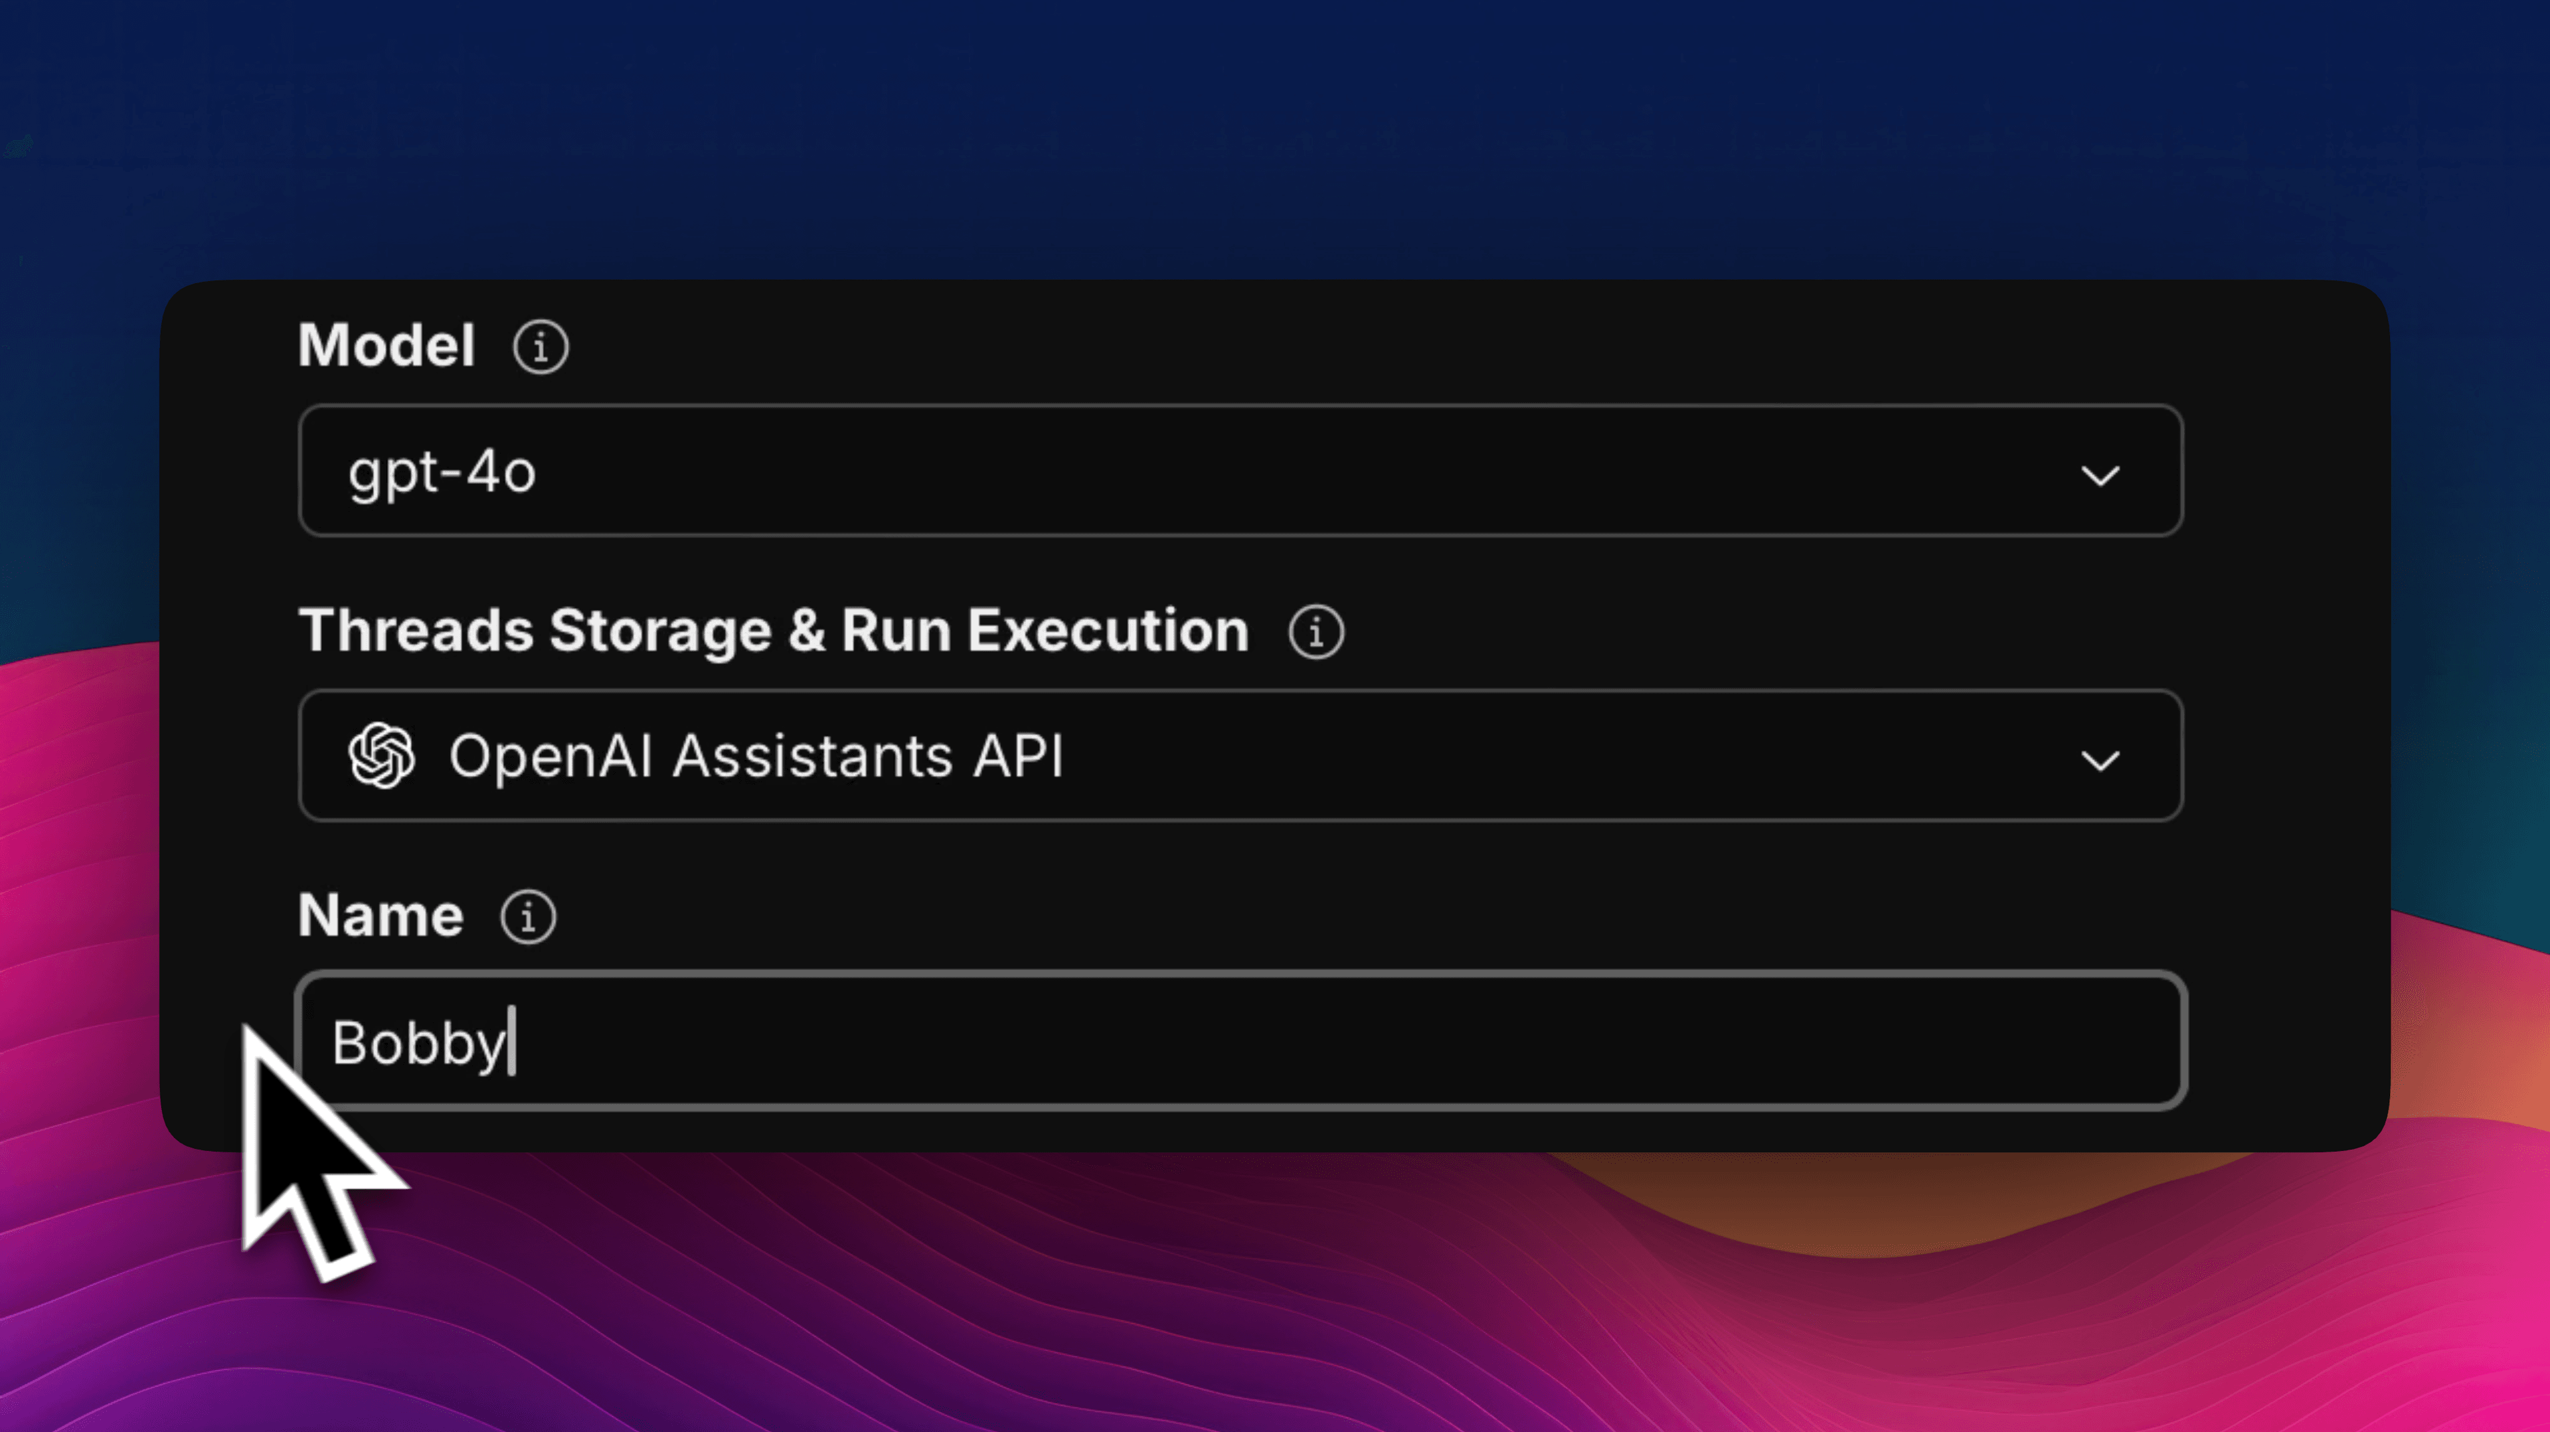The width and height of the screenshot is (2550, 1432).
Task: Click the info icon next to Name
Action: click(528, 916)
